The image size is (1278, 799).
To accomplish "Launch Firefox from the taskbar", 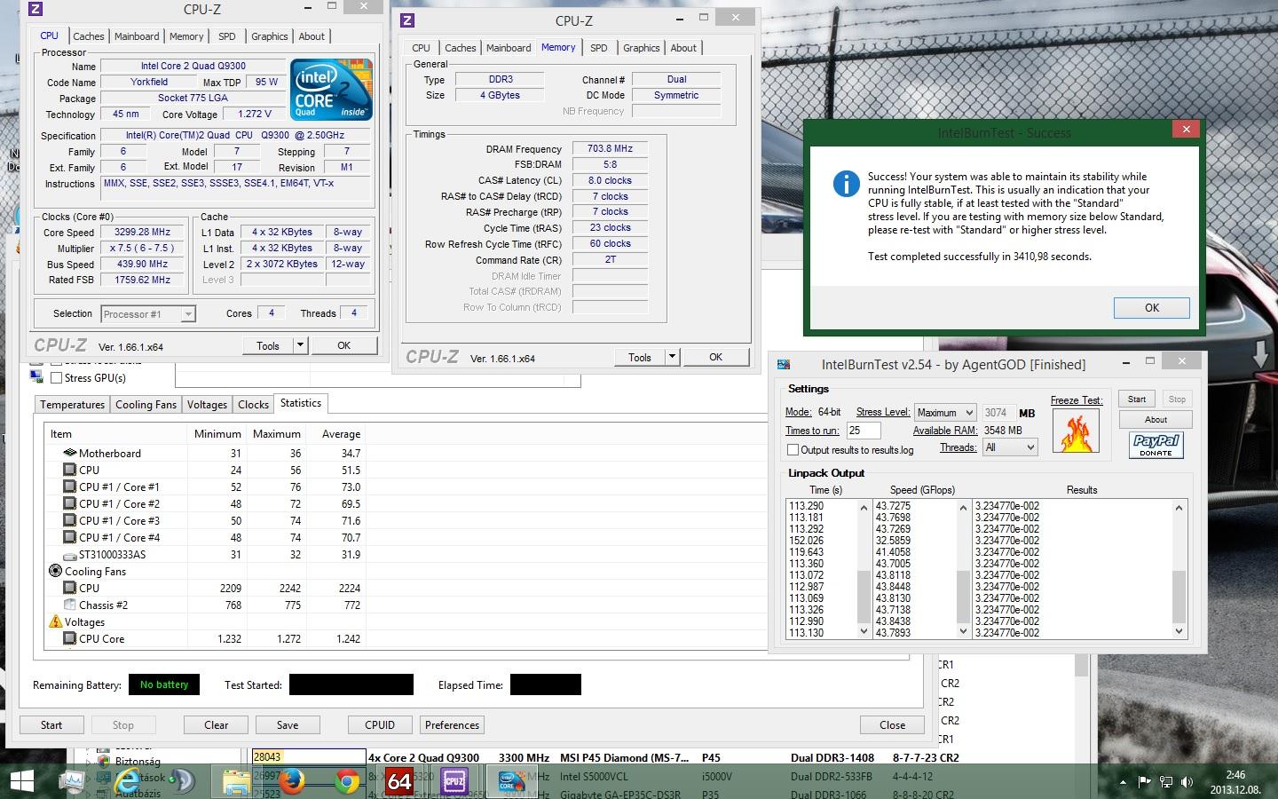I will pyautogui.click(x=291, y=781).
